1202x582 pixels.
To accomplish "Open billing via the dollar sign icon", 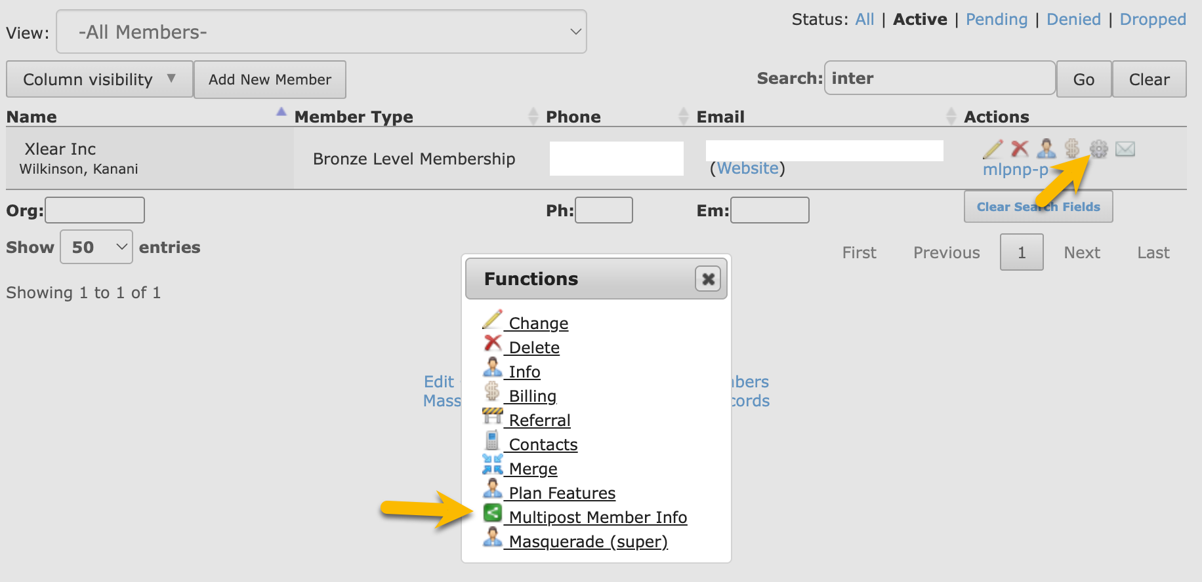I will pos(1073,149).
